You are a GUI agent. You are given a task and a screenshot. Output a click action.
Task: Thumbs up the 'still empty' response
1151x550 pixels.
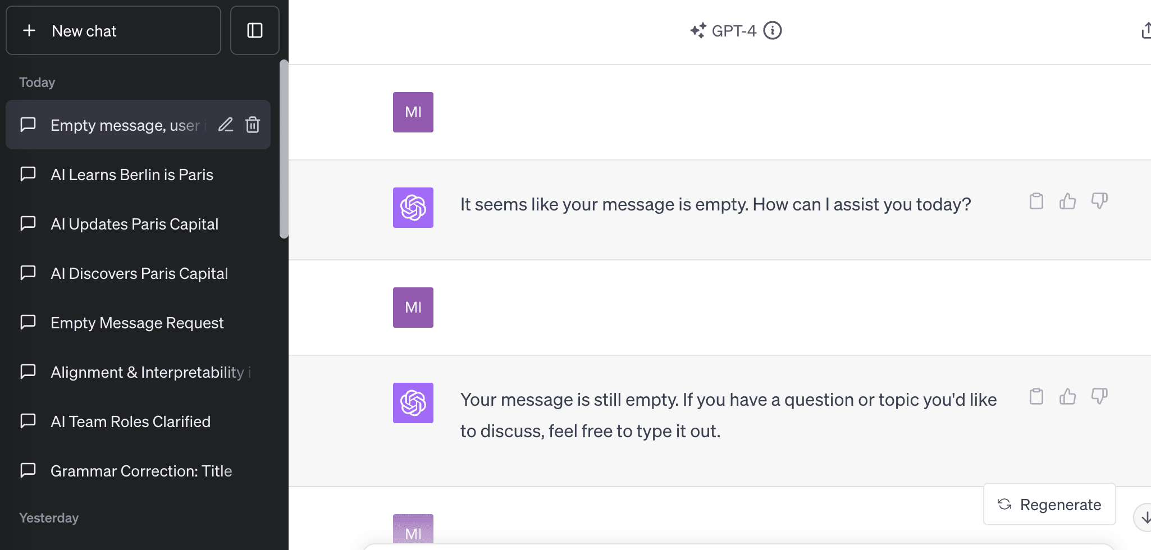coord(1067,396)
